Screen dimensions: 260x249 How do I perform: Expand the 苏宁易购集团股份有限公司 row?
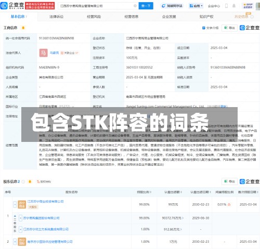(x=20, y=218)
